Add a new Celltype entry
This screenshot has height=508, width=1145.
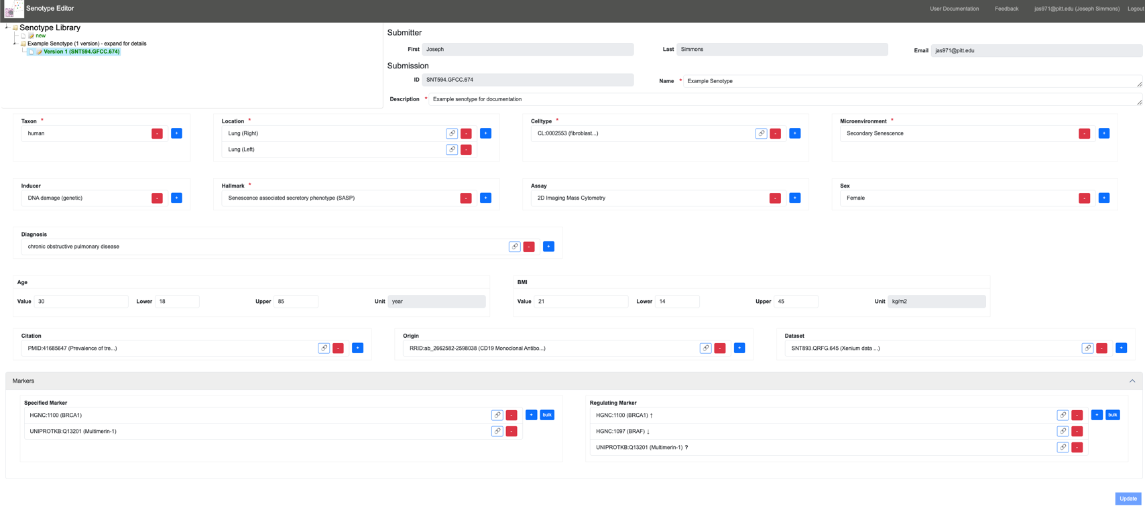pos(794,133)
